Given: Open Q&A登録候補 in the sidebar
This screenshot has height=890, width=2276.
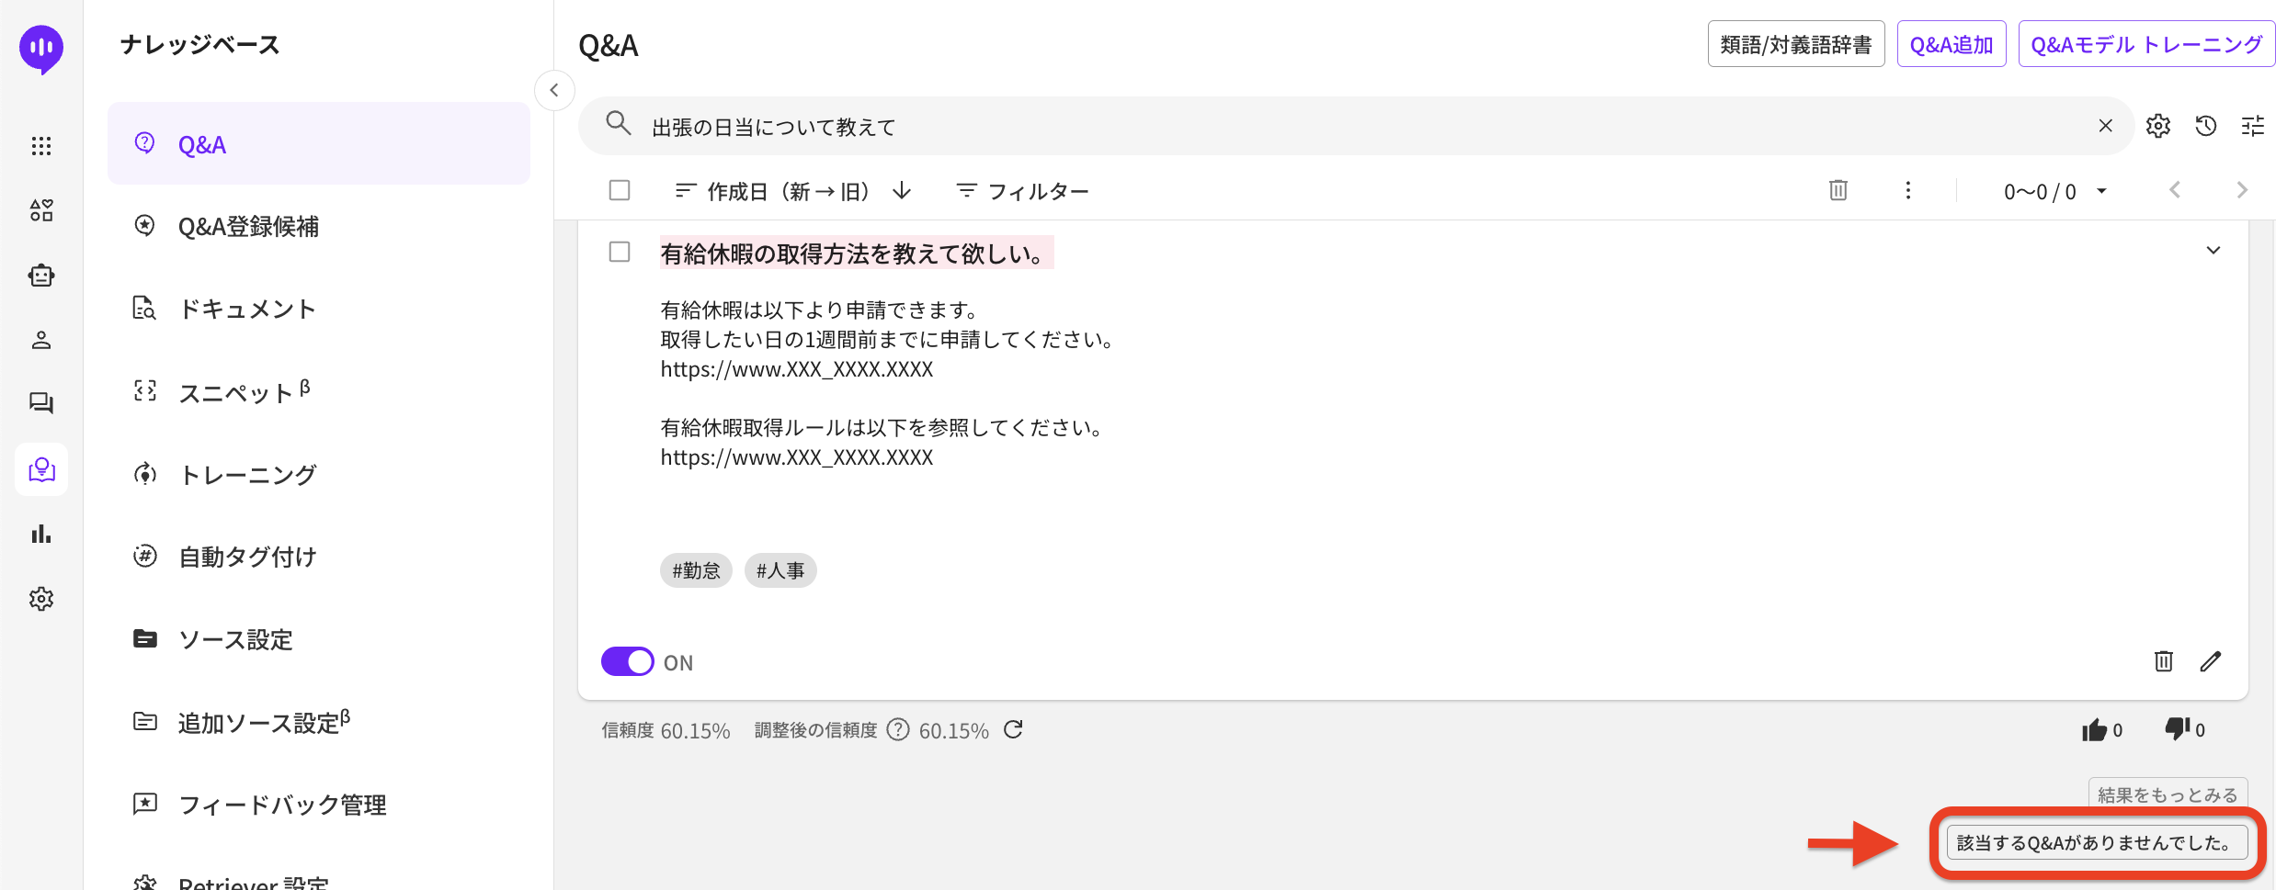Looking at the screenshot, I should (248, 226).
